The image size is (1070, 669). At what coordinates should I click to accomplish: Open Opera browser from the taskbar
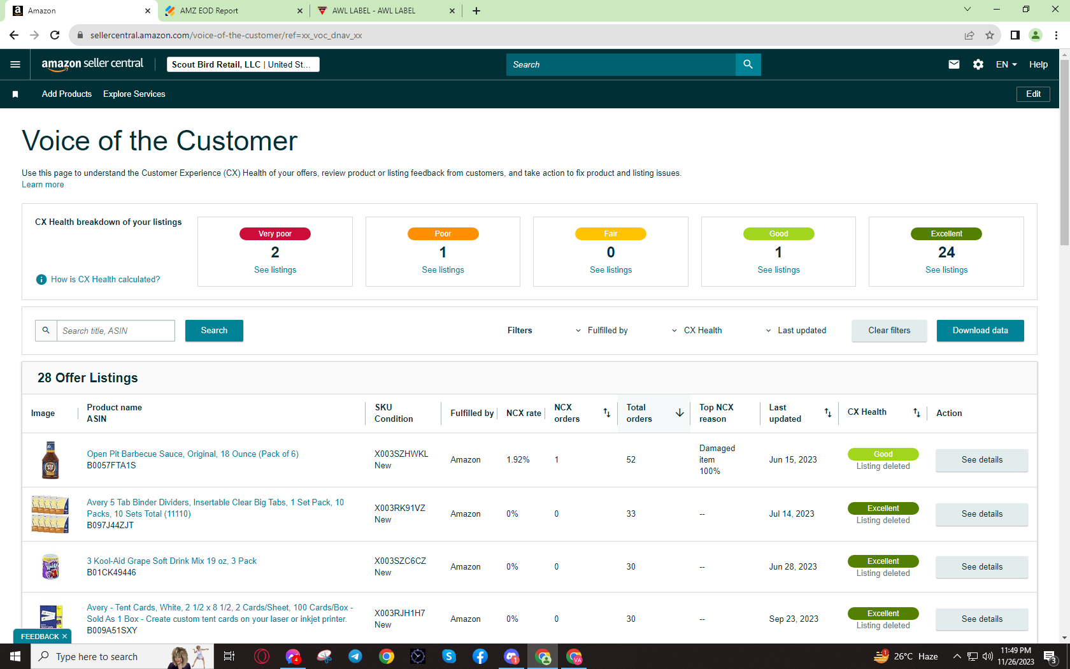262,656
